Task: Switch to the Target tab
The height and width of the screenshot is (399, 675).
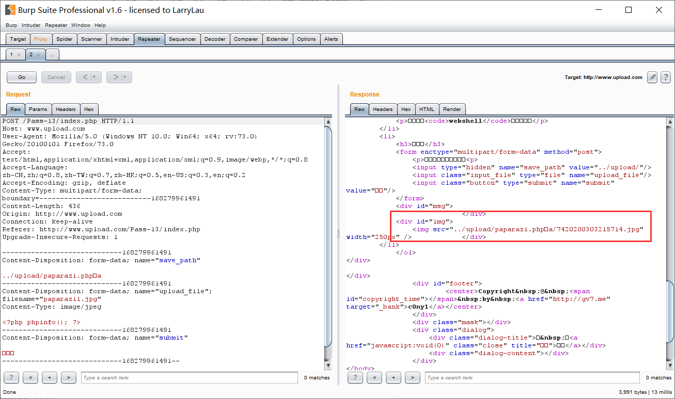Action: [18, 39]
